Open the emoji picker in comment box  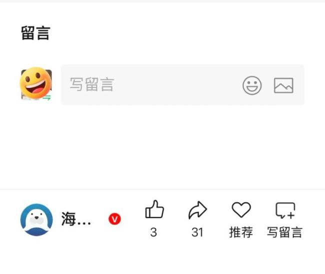pos(252,85)
